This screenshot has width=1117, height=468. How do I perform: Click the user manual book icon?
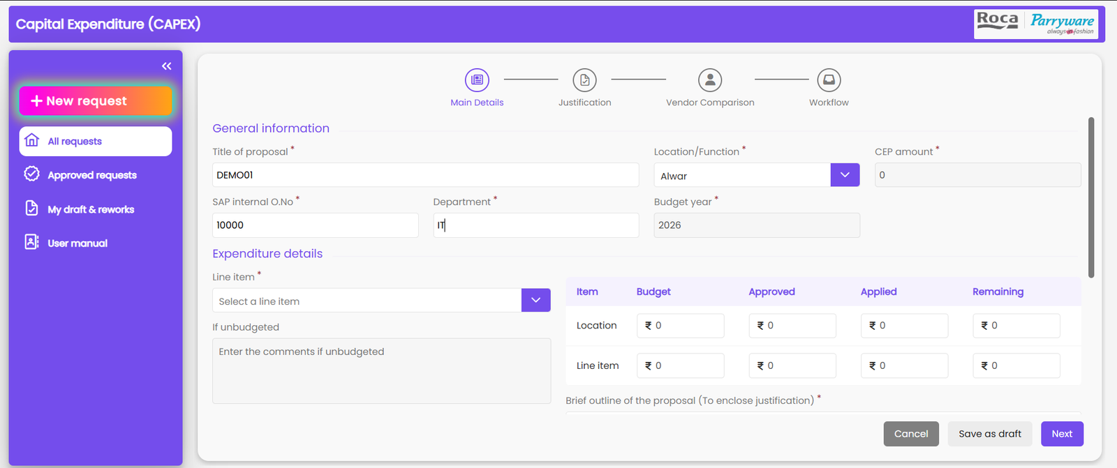31,241
